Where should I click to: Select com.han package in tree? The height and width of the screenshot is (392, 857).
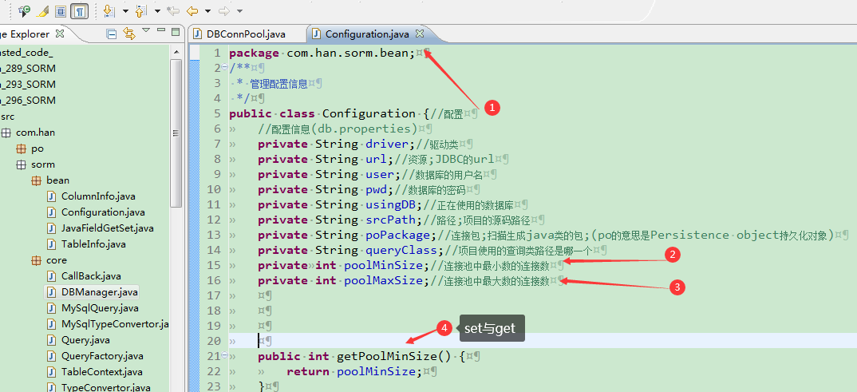point(36,133)
